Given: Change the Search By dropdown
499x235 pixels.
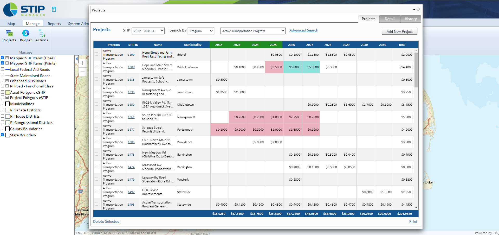Looking at the screenshot, I should (201, 30).
